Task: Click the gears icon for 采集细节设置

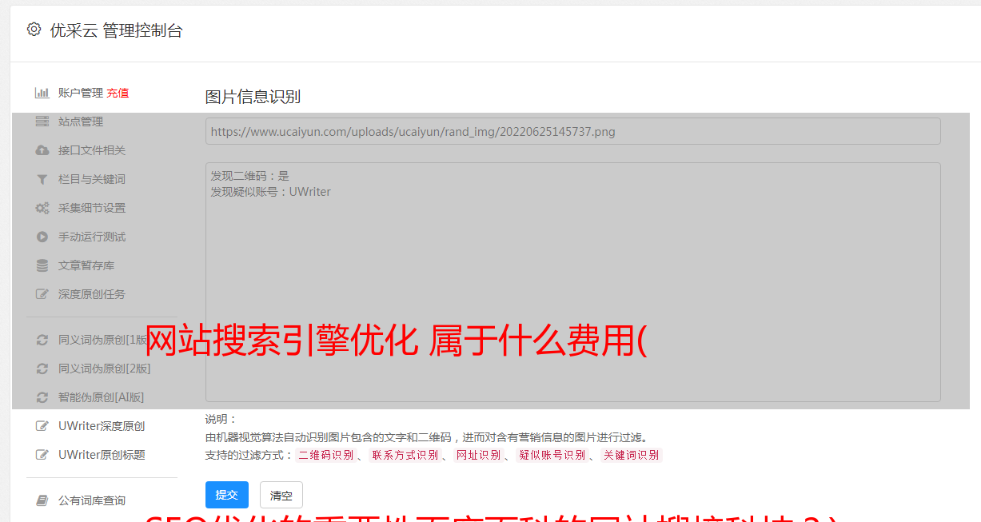Action: [42, 208]
